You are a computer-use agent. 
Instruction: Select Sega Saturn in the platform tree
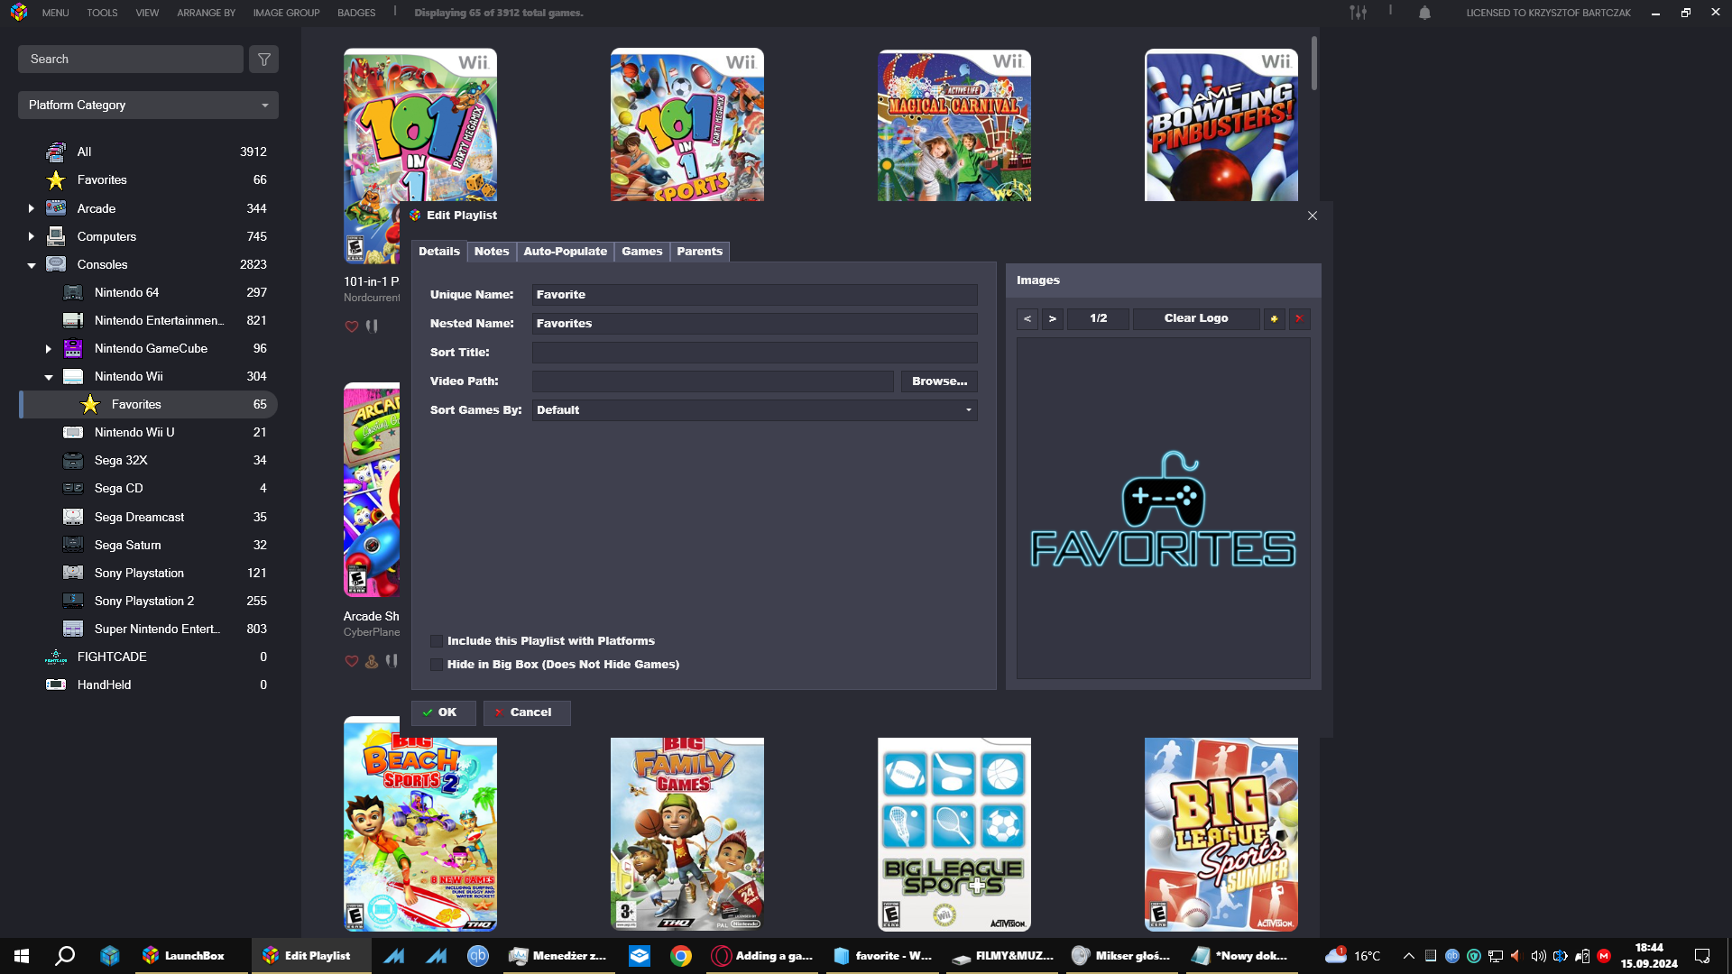(x=149, y=545)
